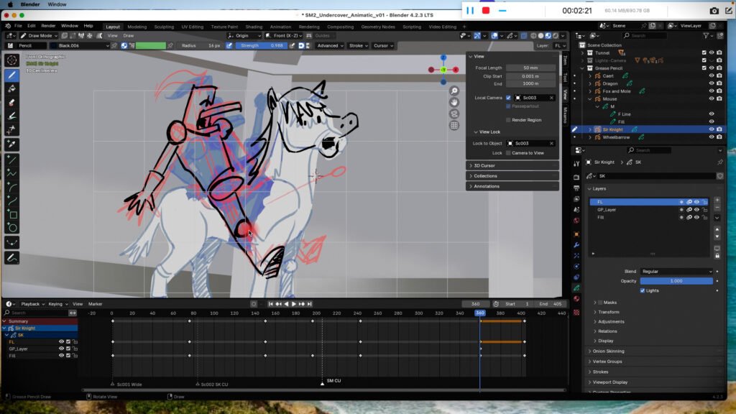Open the Blend mode dropdown
Image resolution: width=736 pixels, height=414 pixels.
coord(676,271)
